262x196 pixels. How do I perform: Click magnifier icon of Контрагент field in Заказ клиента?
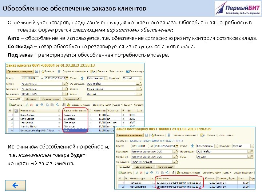[x=67, y=89]
